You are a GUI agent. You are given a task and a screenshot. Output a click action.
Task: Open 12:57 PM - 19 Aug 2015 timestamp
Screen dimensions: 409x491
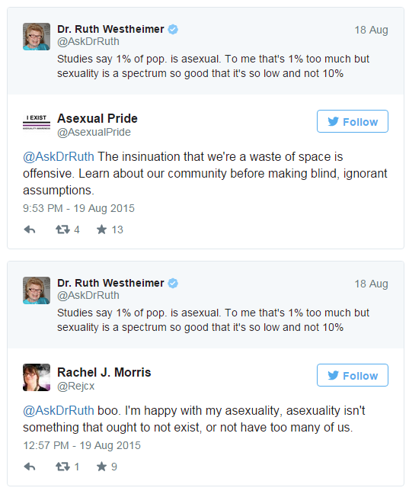click(81, 445)
